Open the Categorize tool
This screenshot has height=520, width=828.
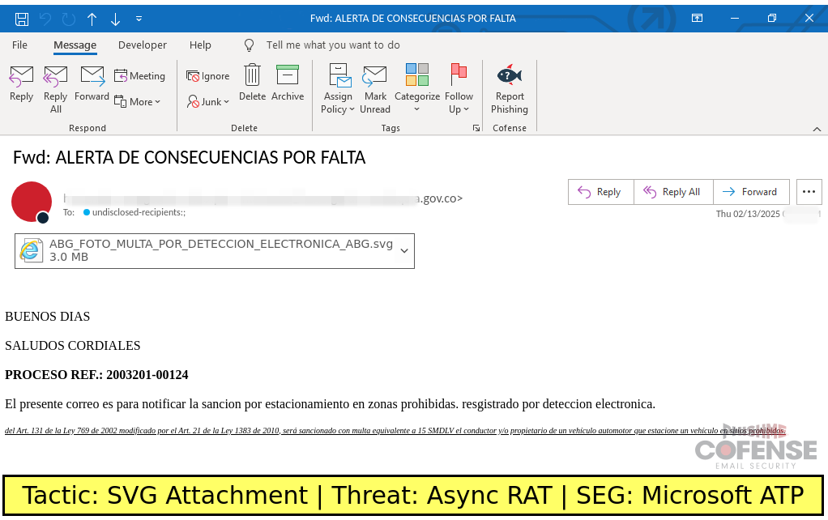416,85
